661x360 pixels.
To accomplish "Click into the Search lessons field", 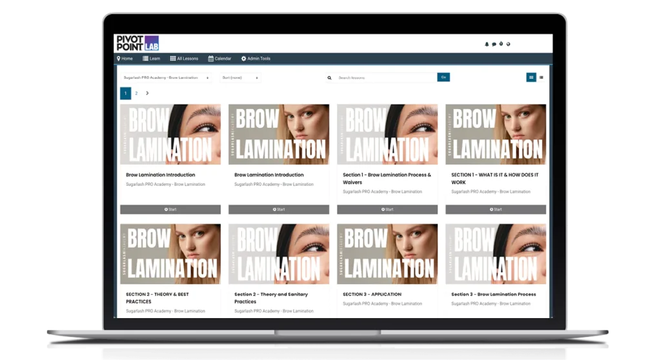I will (x=386, y=77).
